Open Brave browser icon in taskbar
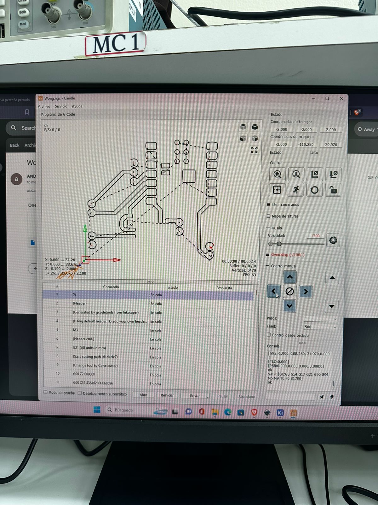This screenshot has height=505, width=378. click(x=254, y=412)
